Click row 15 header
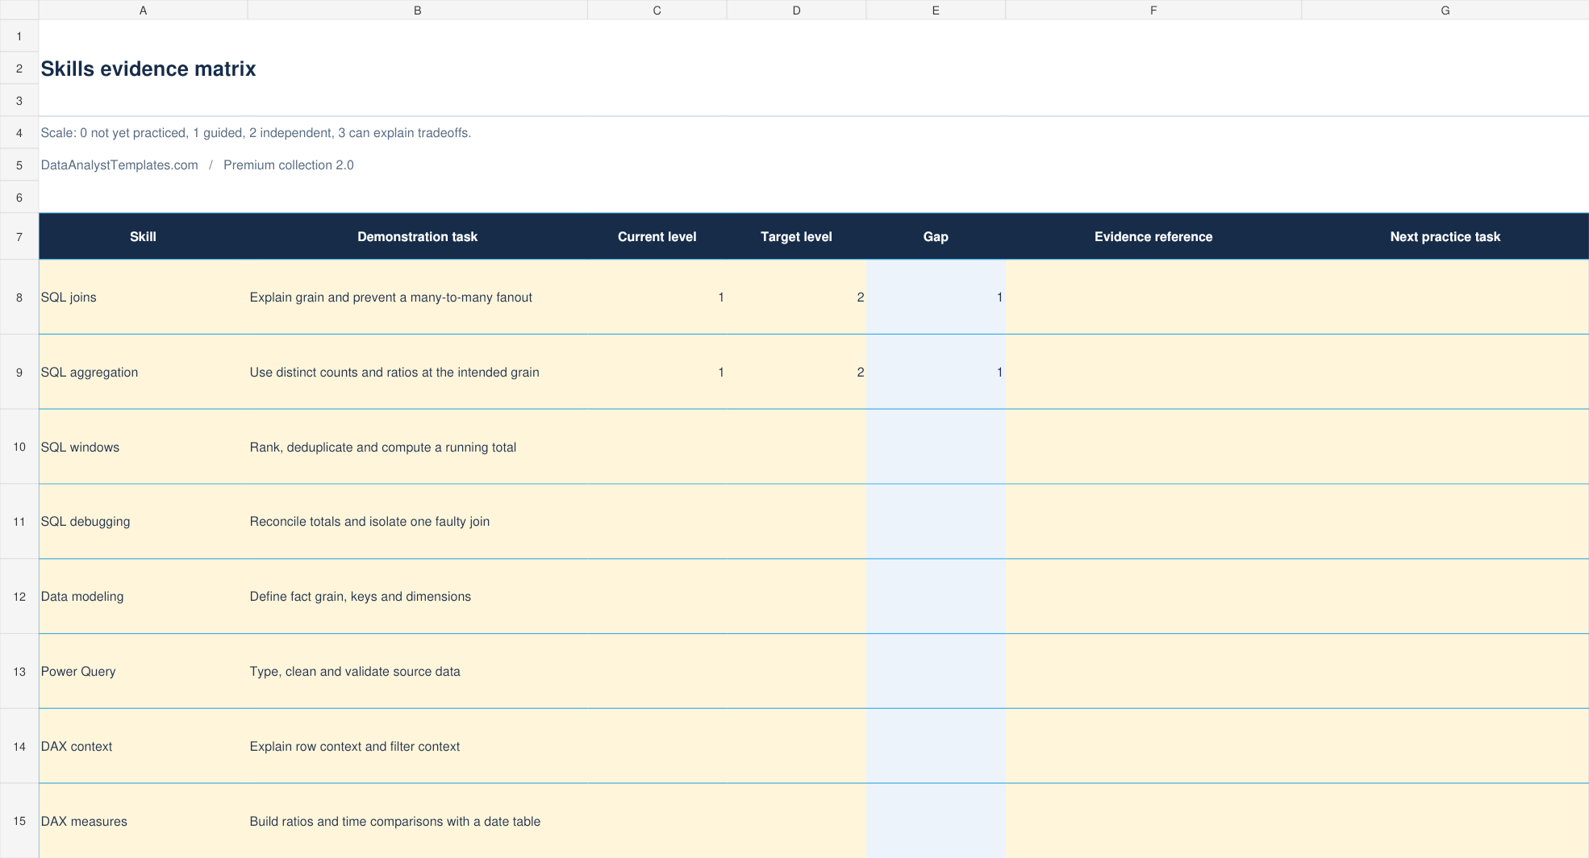1589x858 pixels. coord(19,821)
